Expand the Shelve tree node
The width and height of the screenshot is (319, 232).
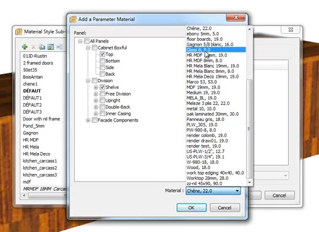[96, 88]
